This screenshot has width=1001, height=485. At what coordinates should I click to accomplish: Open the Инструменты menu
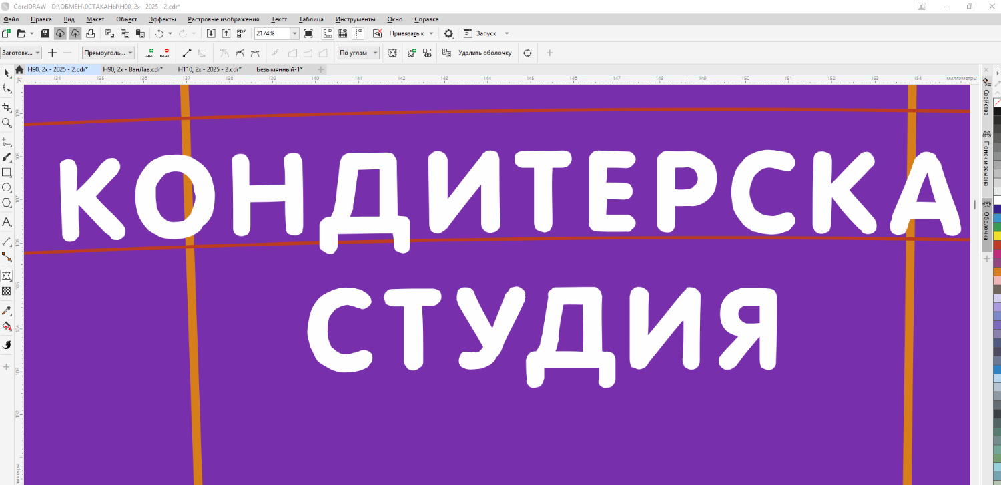point(356,19)
